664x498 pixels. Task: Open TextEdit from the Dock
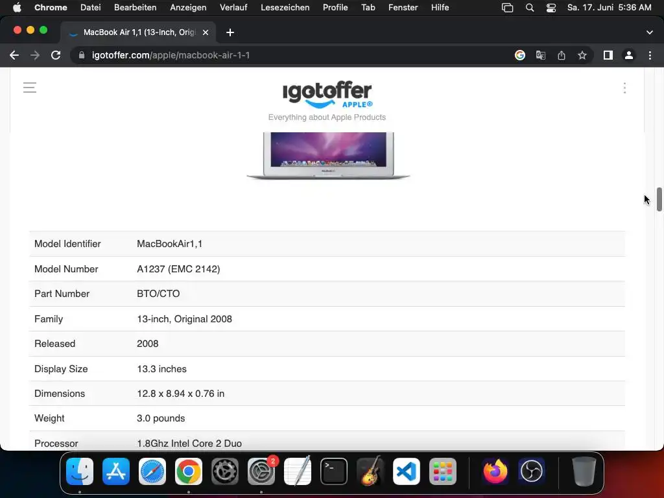pyautogui.click(x=298, y=471)
